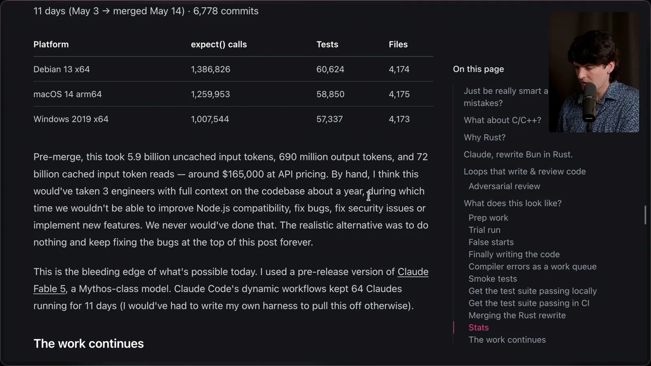Click the 'expect() calls' column header

point(219,44)
